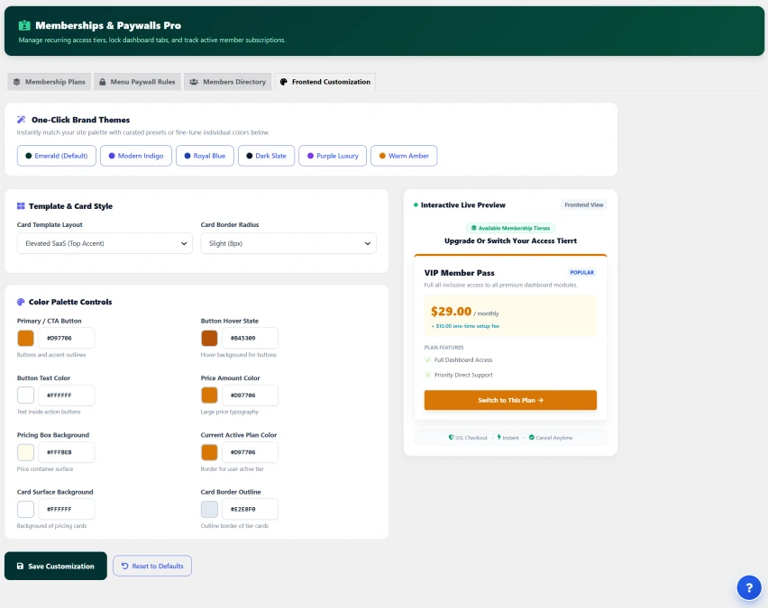
Task: Click the VIP Member Pass title
Action: [460, 273]
